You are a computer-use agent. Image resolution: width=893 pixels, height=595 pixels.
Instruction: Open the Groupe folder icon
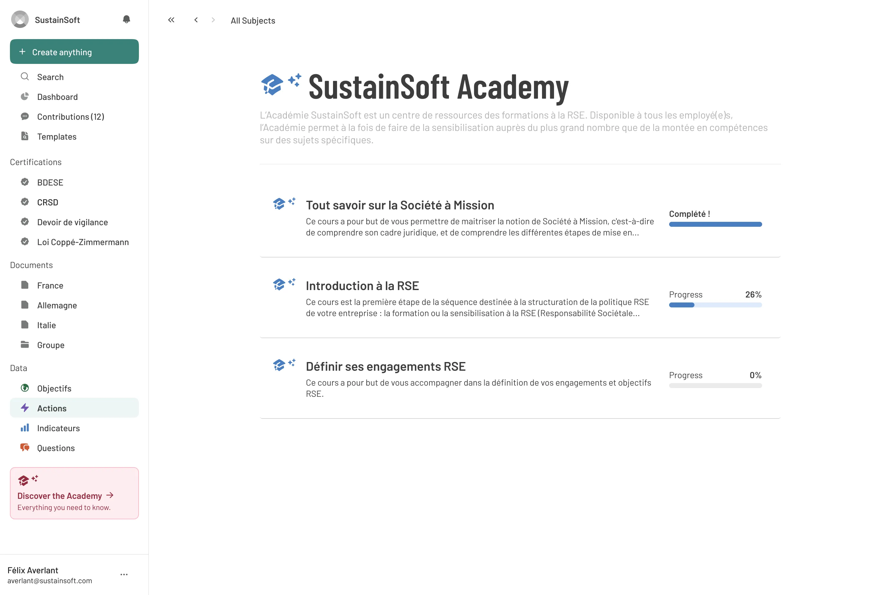[x=24, y=345]
